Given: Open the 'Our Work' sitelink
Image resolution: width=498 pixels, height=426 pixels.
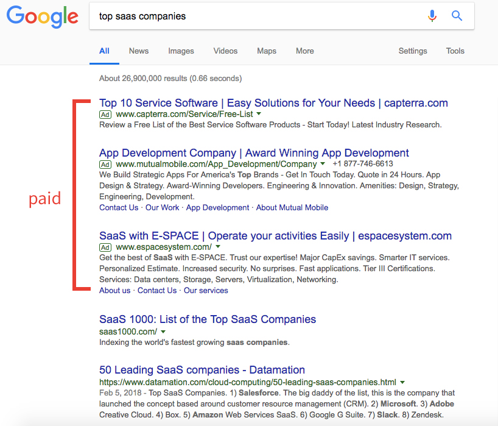Looking at the screenshot, I should coord(163,208).
